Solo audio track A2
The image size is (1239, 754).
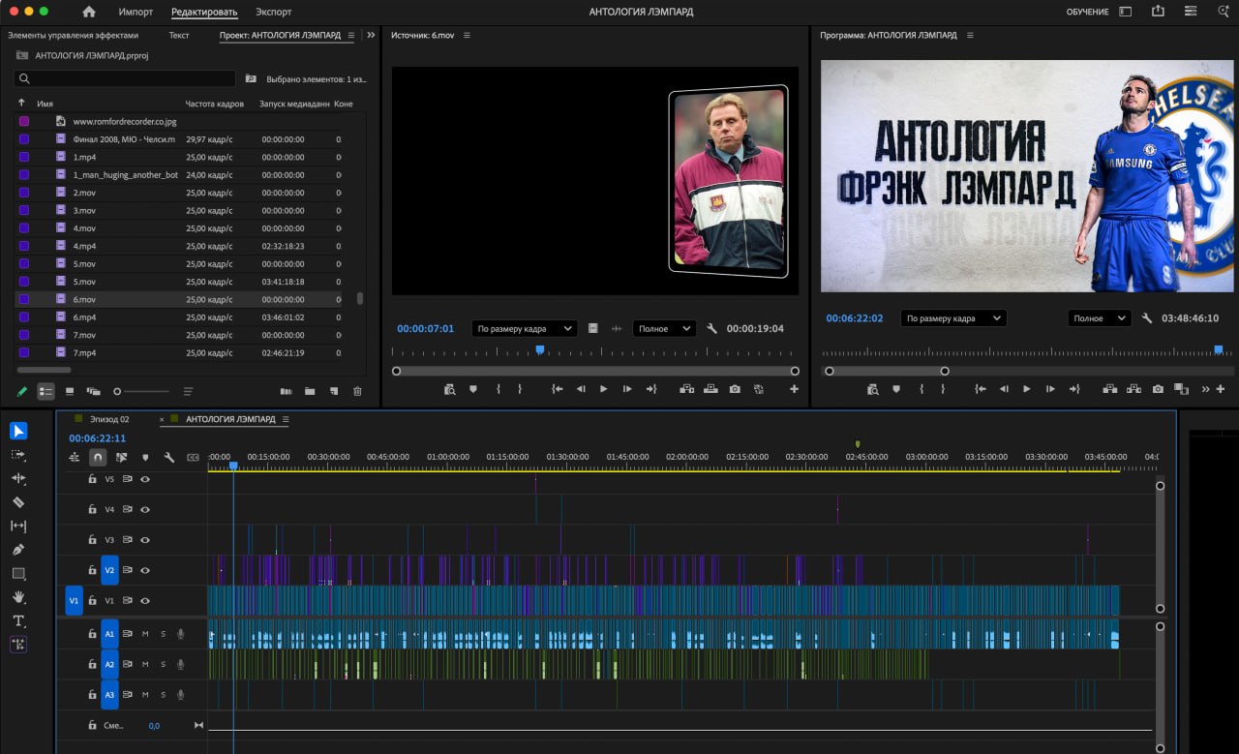point(163,665)
